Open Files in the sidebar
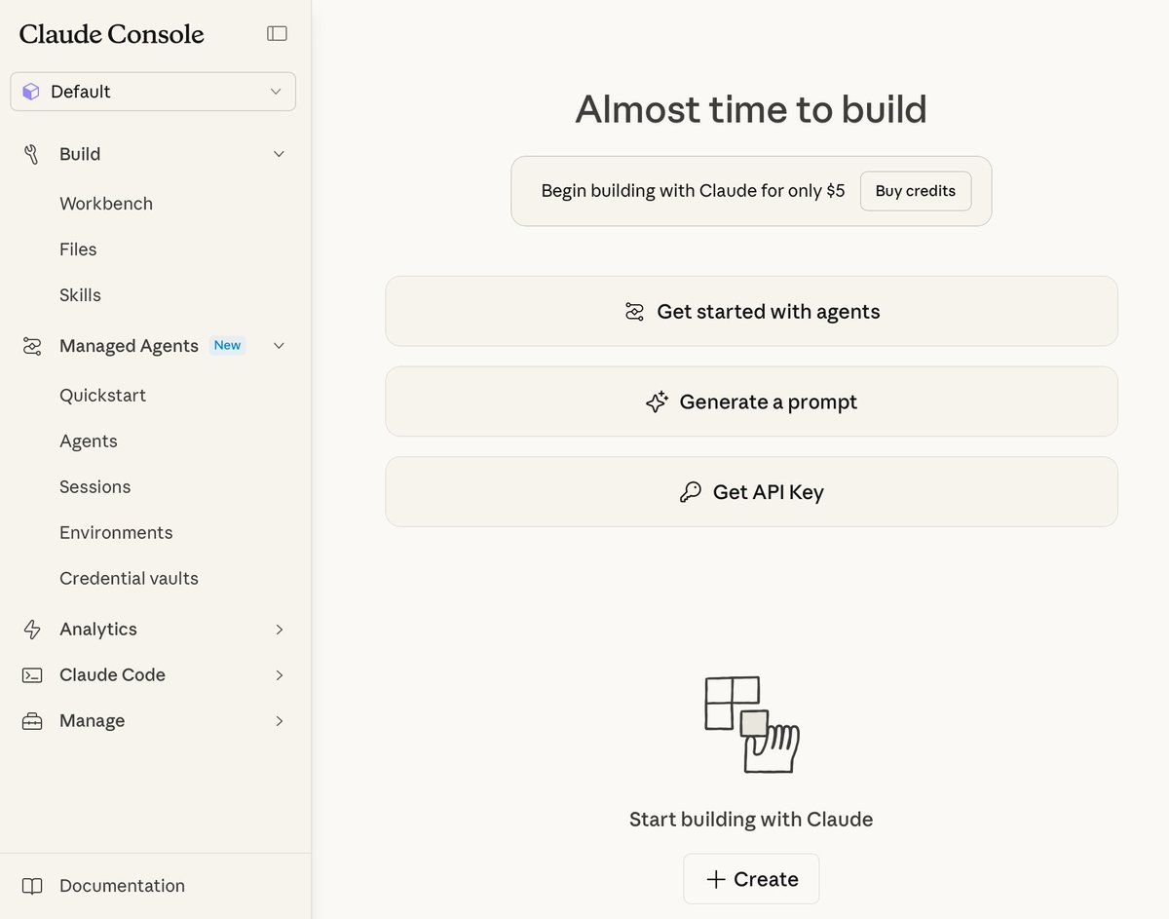This screenshot has width=1169, height=919. coord(78,249)
